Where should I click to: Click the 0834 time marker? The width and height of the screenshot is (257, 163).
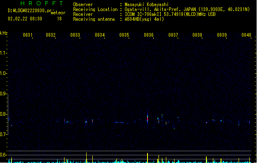[100, 35]
